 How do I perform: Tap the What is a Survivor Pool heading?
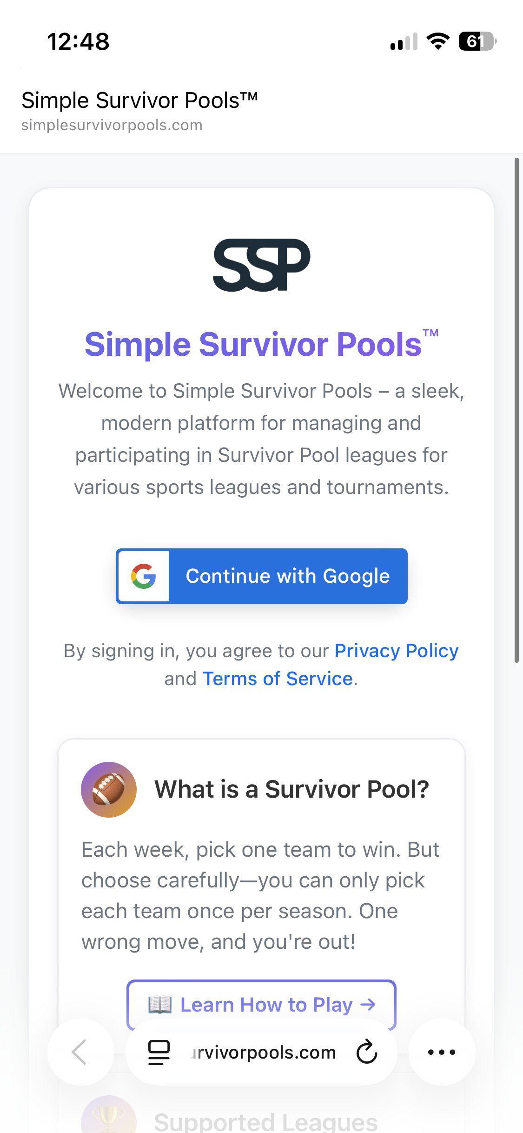(291, 789)
